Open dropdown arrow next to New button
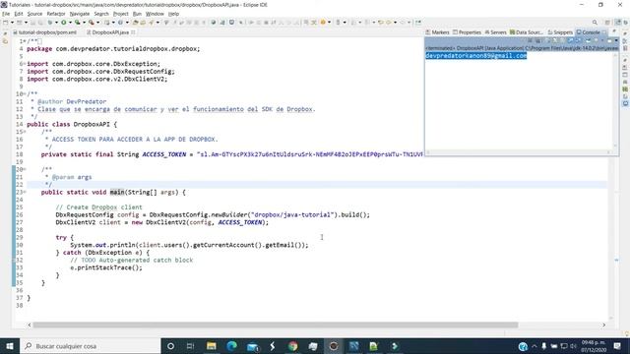This screenshot has width=630, height=354. coord(12,23)
